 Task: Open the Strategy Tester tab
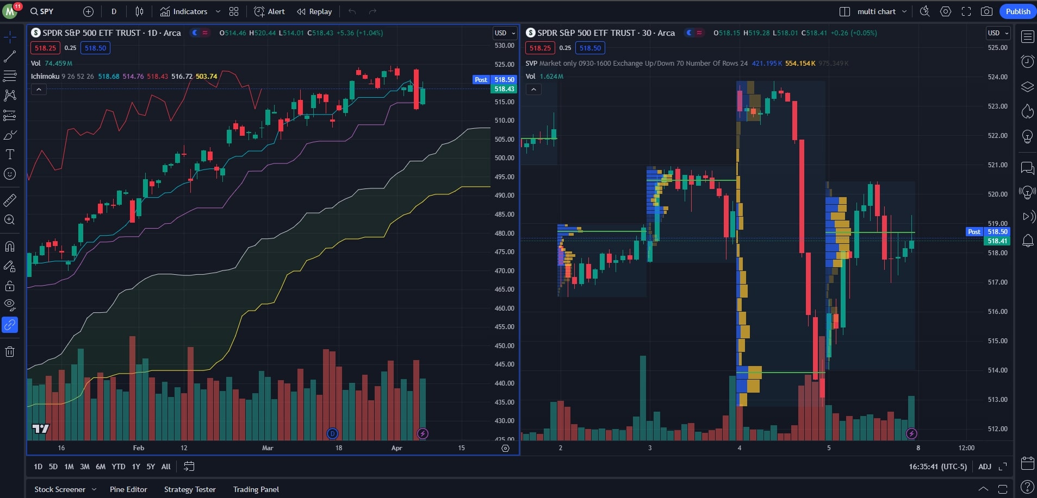point(190,489)
